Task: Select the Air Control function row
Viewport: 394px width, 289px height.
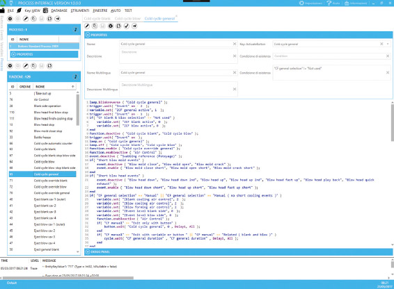Action: click(x=42, y=99)
